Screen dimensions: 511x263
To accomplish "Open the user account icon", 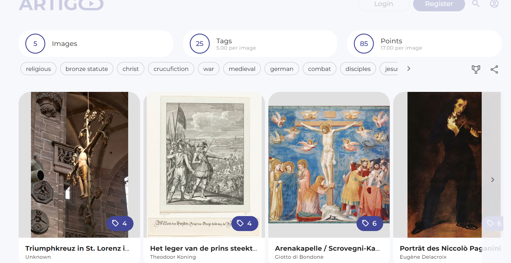I will [494, 4].
